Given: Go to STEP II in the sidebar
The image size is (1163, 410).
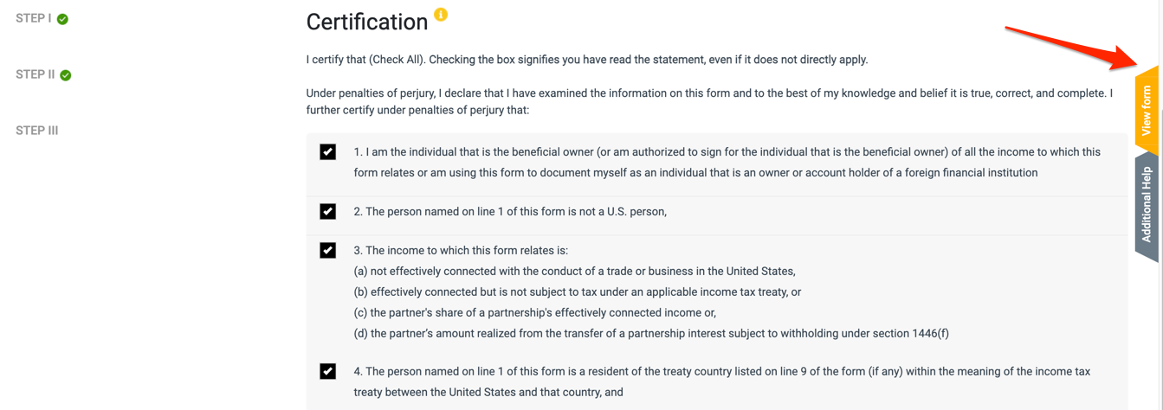Looking at the screenshot, I should (x=35, y=74).
